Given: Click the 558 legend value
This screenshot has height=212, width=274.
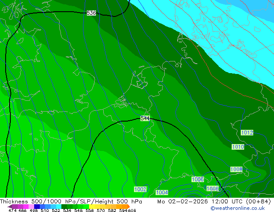Looking at the screenshot, I should [x=89, y=210].
